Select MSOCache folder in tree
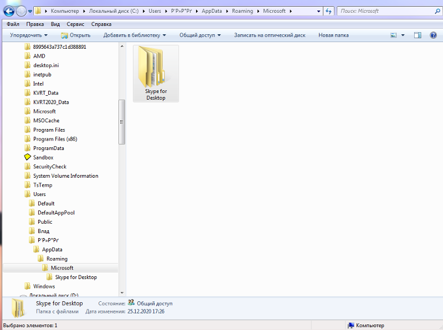This screenshot has height=330, width=443. click(x=46, y=121)
